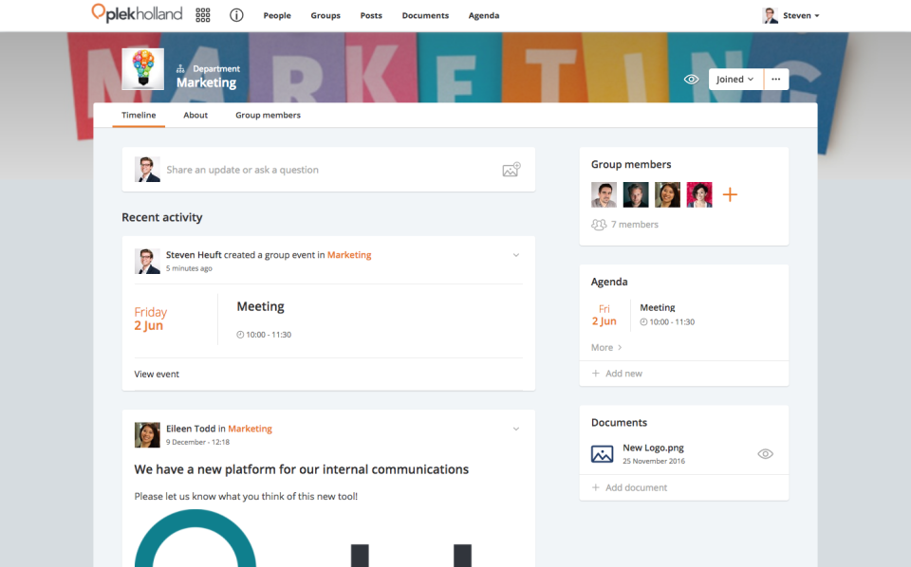The image size is (911, 567).
Task: Click Eileen Todd's post avatar
Action: click(148, 434)
